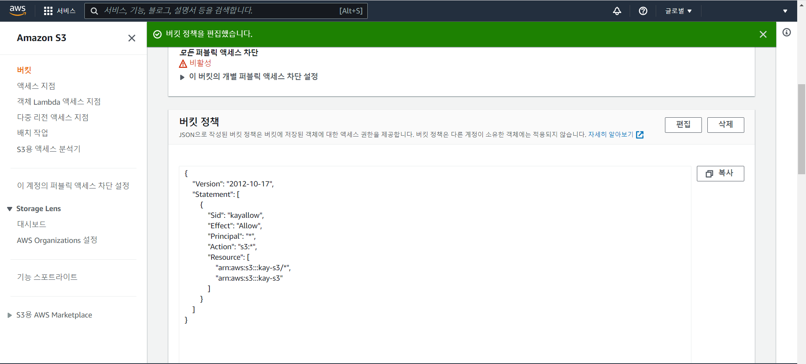
Task: Open the 자세히 알아보기 link
Action: [610, 134]
